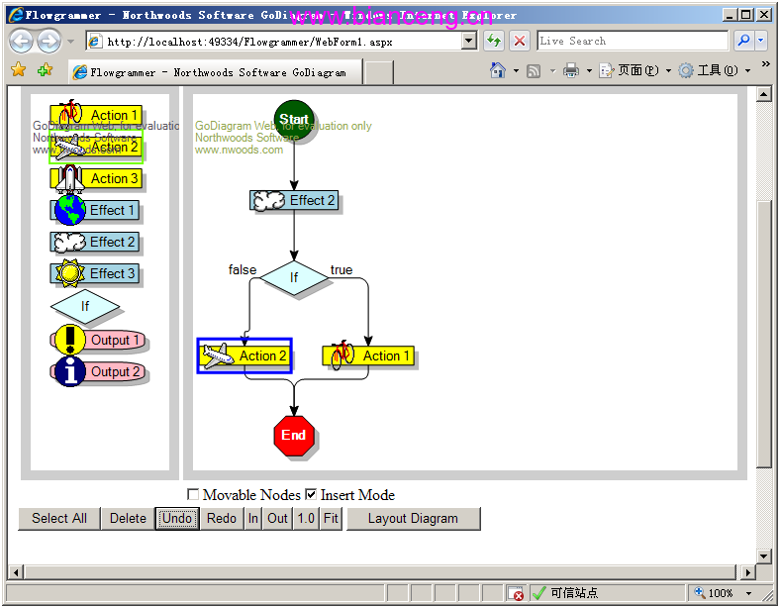Viewport: 780px width, 608px height.
Task: Select Action 1 bicycle node in palette
Action: (x=96, y=114)
